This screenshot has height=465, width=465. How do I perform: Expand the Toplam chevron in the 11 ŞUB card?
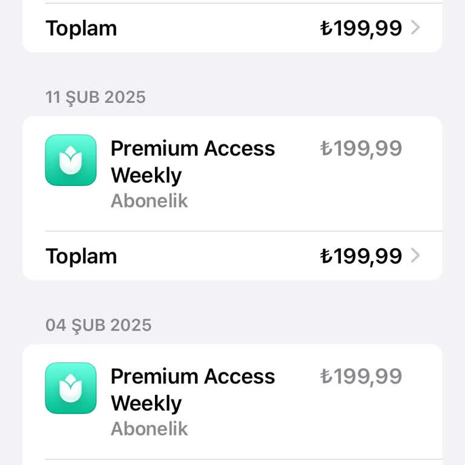pos(415,256)
